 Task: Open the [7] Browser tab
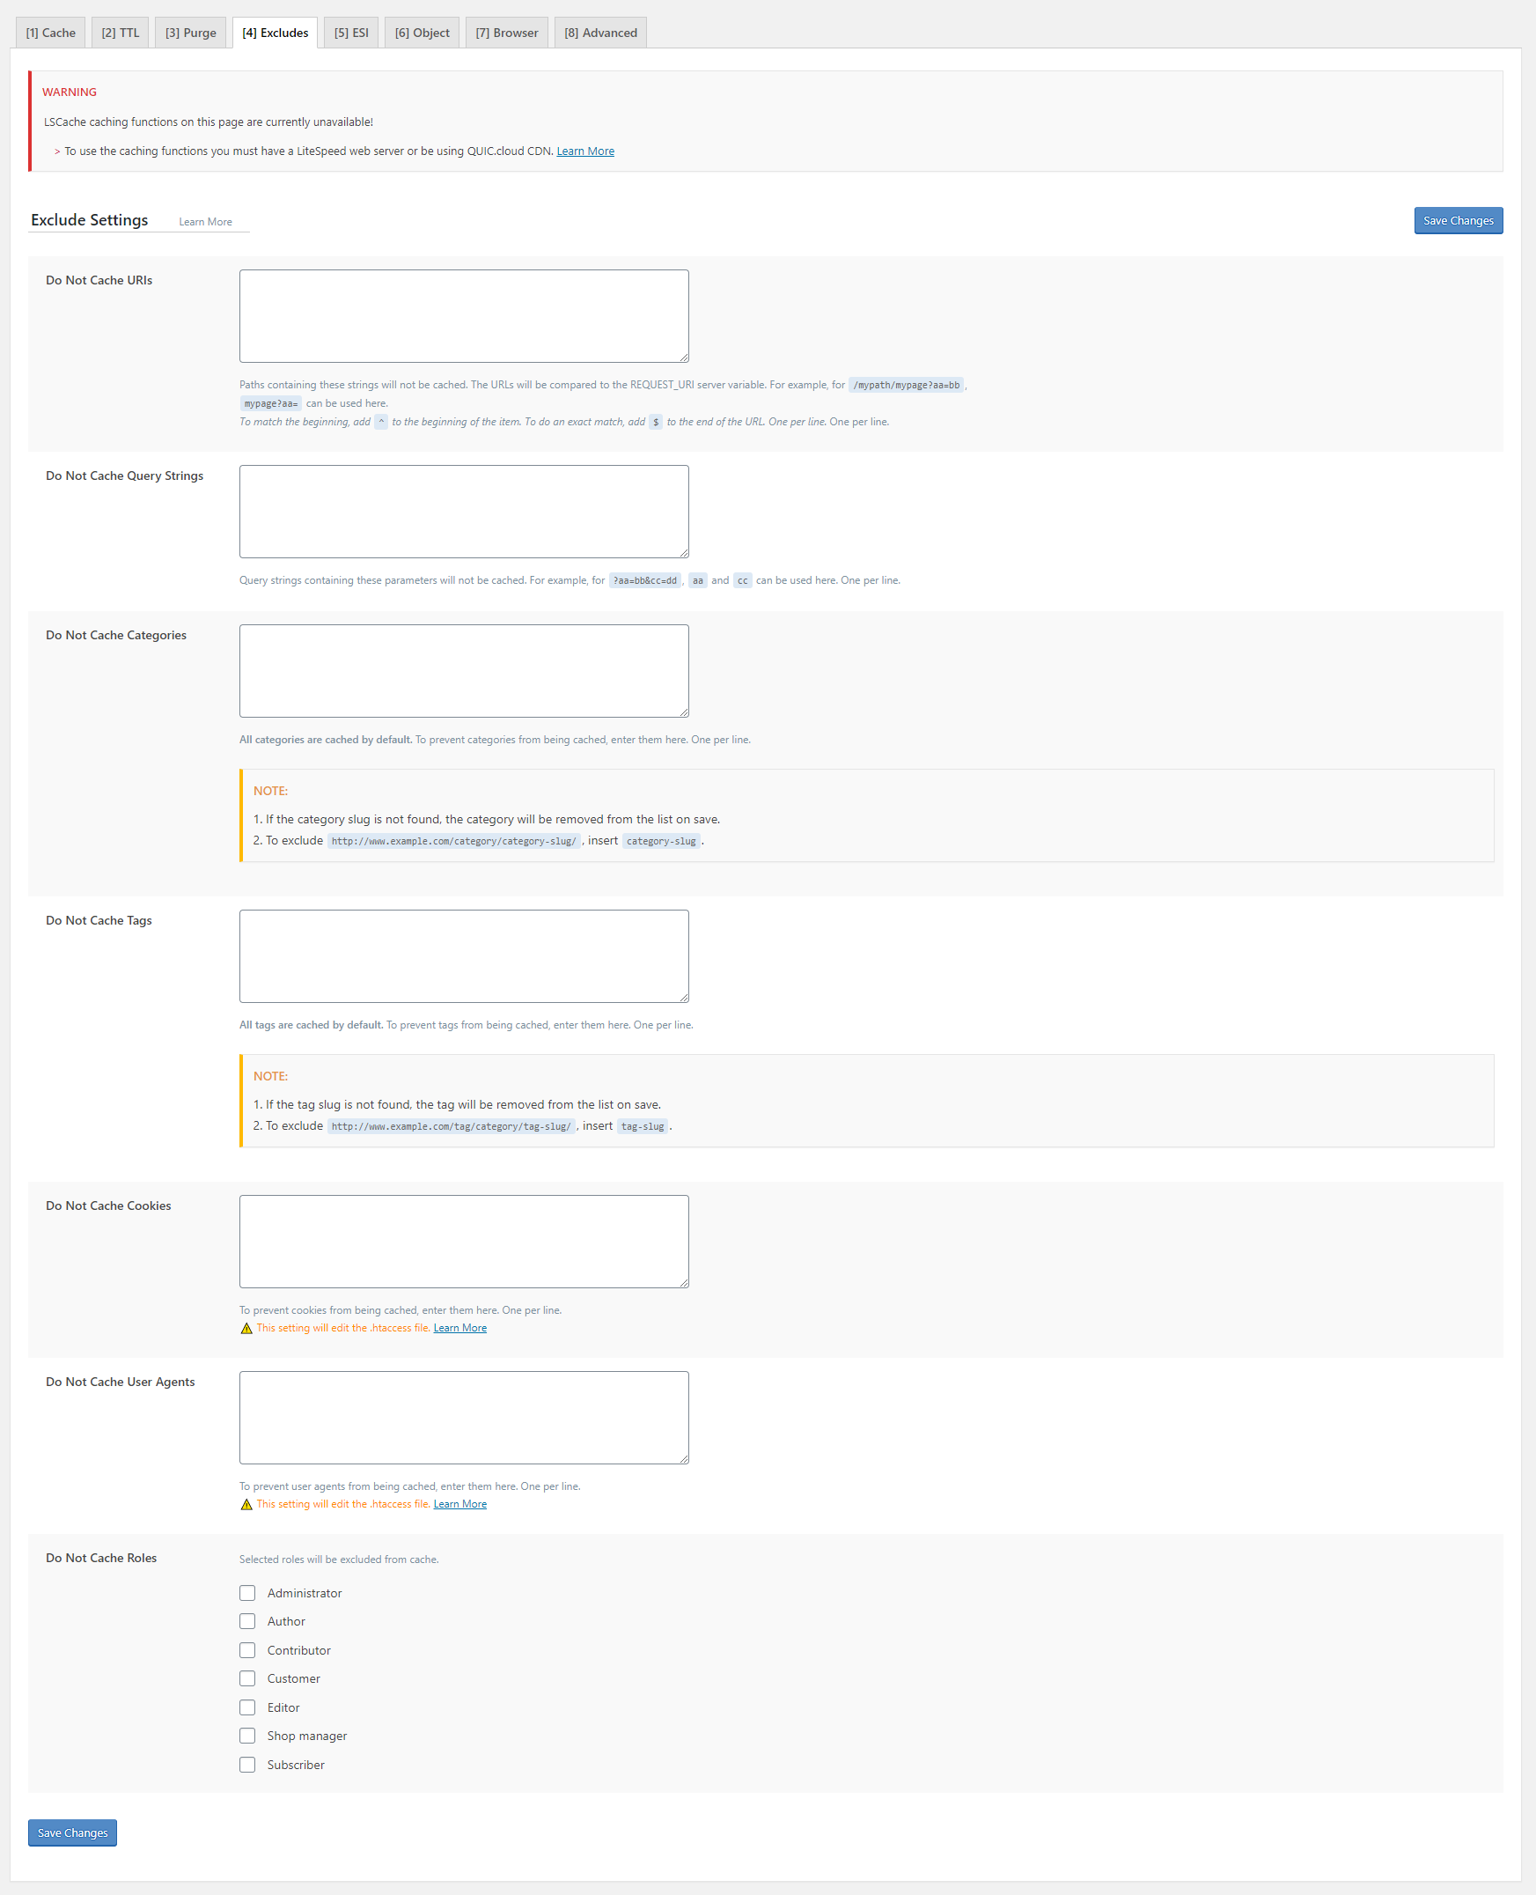[507, 33]
